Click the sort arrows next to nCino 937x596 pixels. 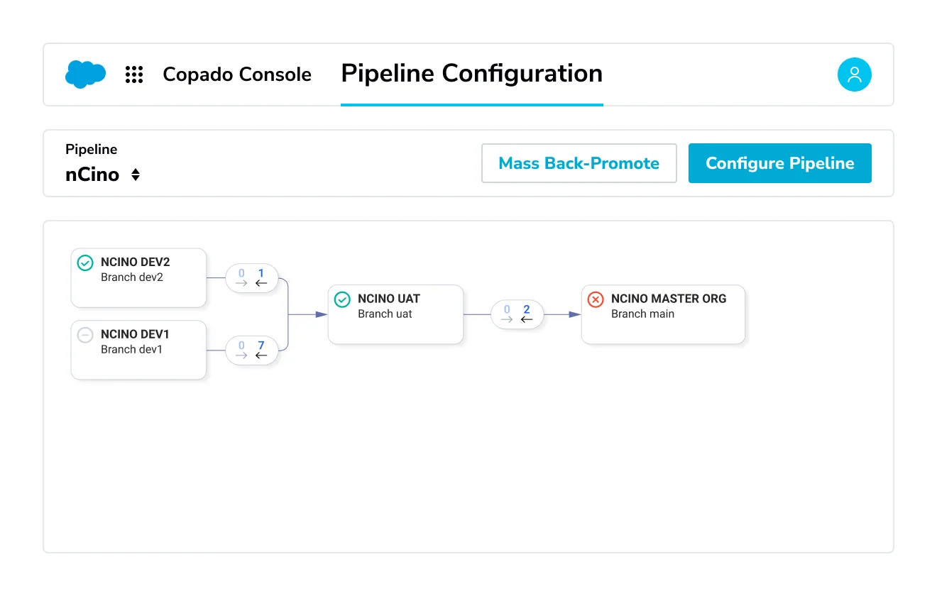tap(135, 175)
